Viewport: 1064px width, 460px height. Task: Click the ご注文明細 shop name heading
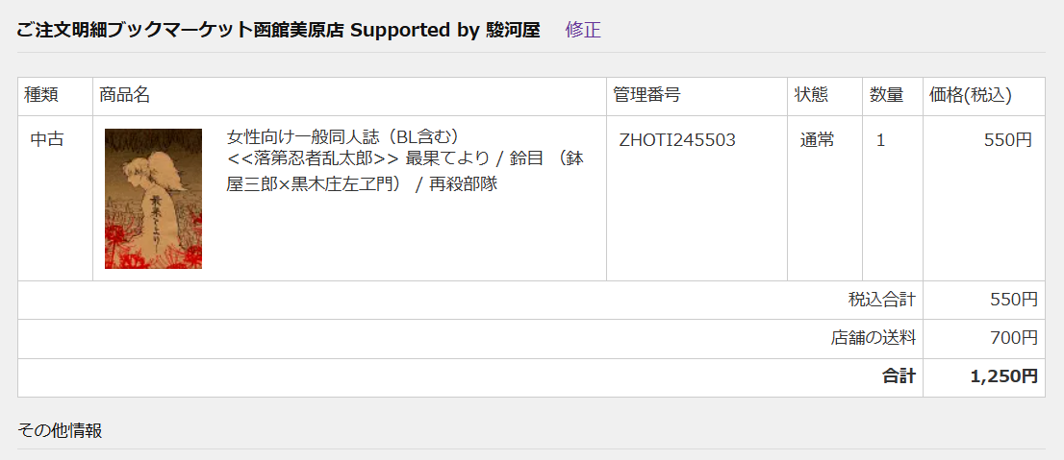[278, 30]
